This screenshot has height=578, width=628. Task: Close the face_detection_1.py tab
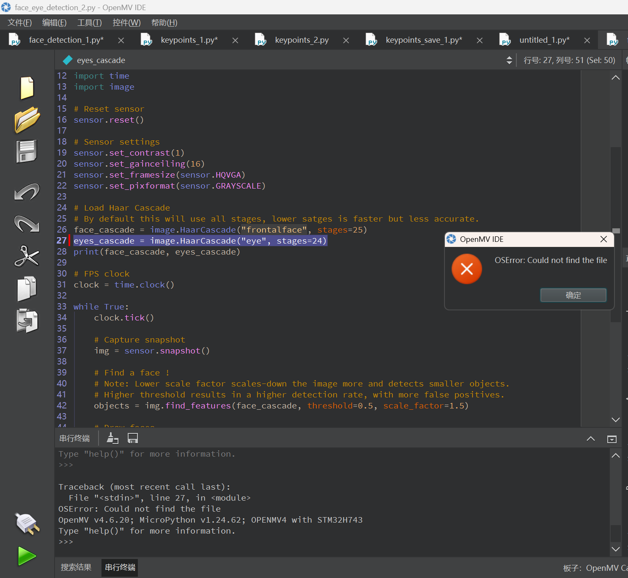coord(121,40)
